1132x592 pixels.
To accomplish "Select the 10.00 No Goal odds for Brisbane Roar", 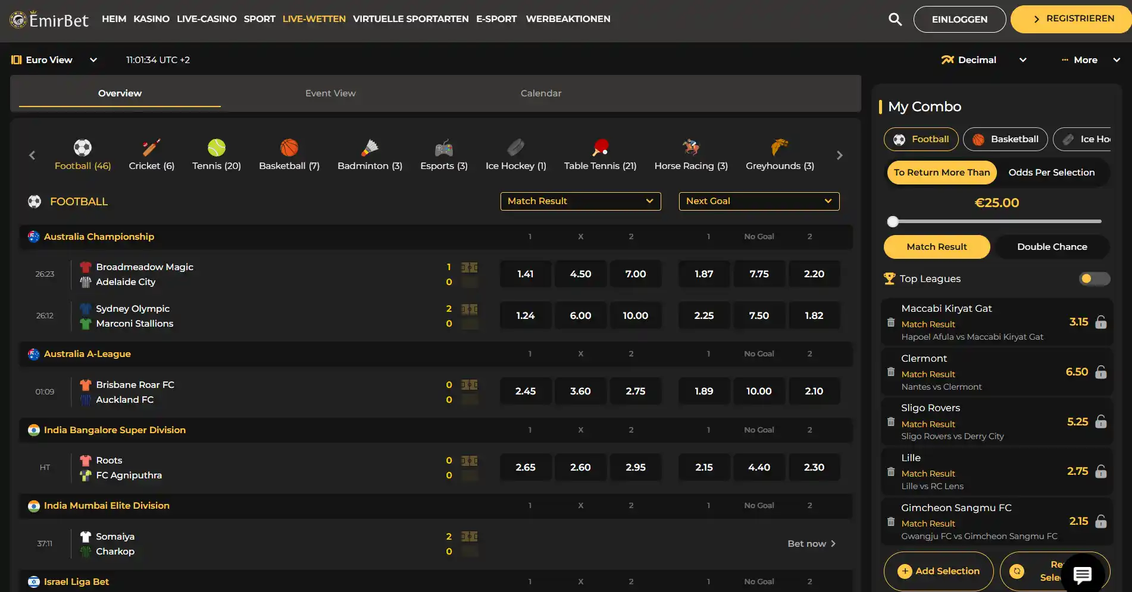I will point(759,391).
